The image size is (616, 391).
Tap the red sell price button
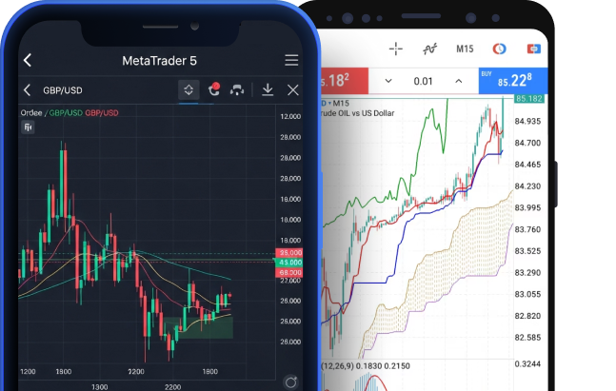coord(345,81)
